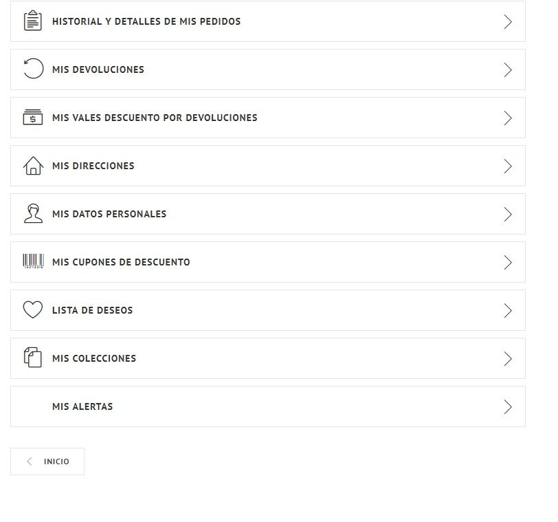The width and height of the screenshot is (558, 522).
Task: Click the Inicio back button
Action: tap(47, 461)
